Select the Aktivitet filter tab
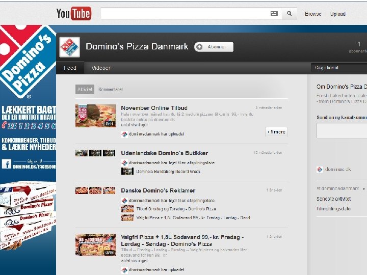Viewport: 367px width, 275px height. [85, 89]
